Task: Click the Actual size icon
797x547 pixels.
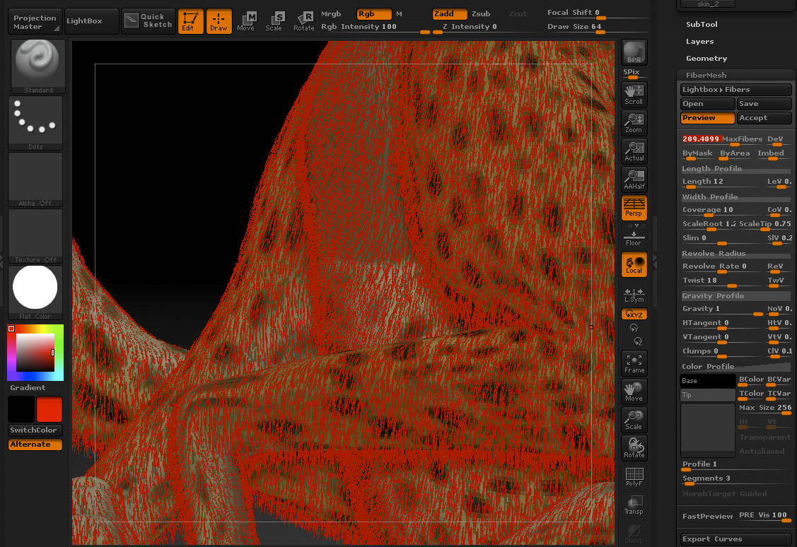Action: point(634,151)
